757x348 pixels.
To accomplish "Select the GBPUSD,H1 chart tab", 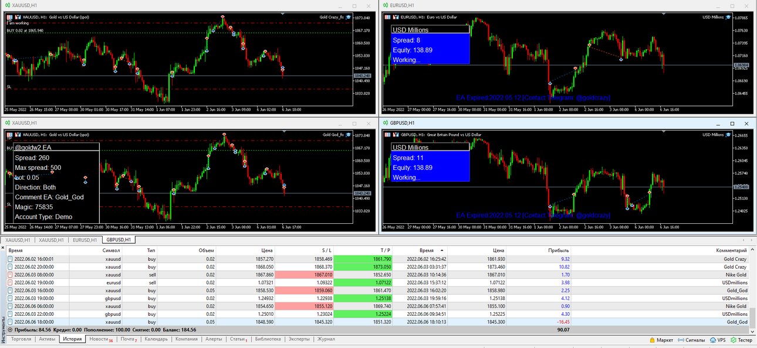I will [x=119, y=240].
